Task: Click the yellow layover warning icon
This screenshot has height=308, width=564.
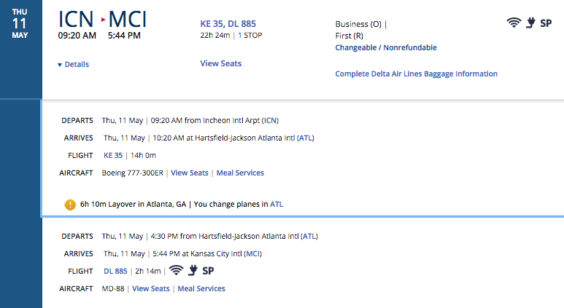Action: [x=70, y=205]
